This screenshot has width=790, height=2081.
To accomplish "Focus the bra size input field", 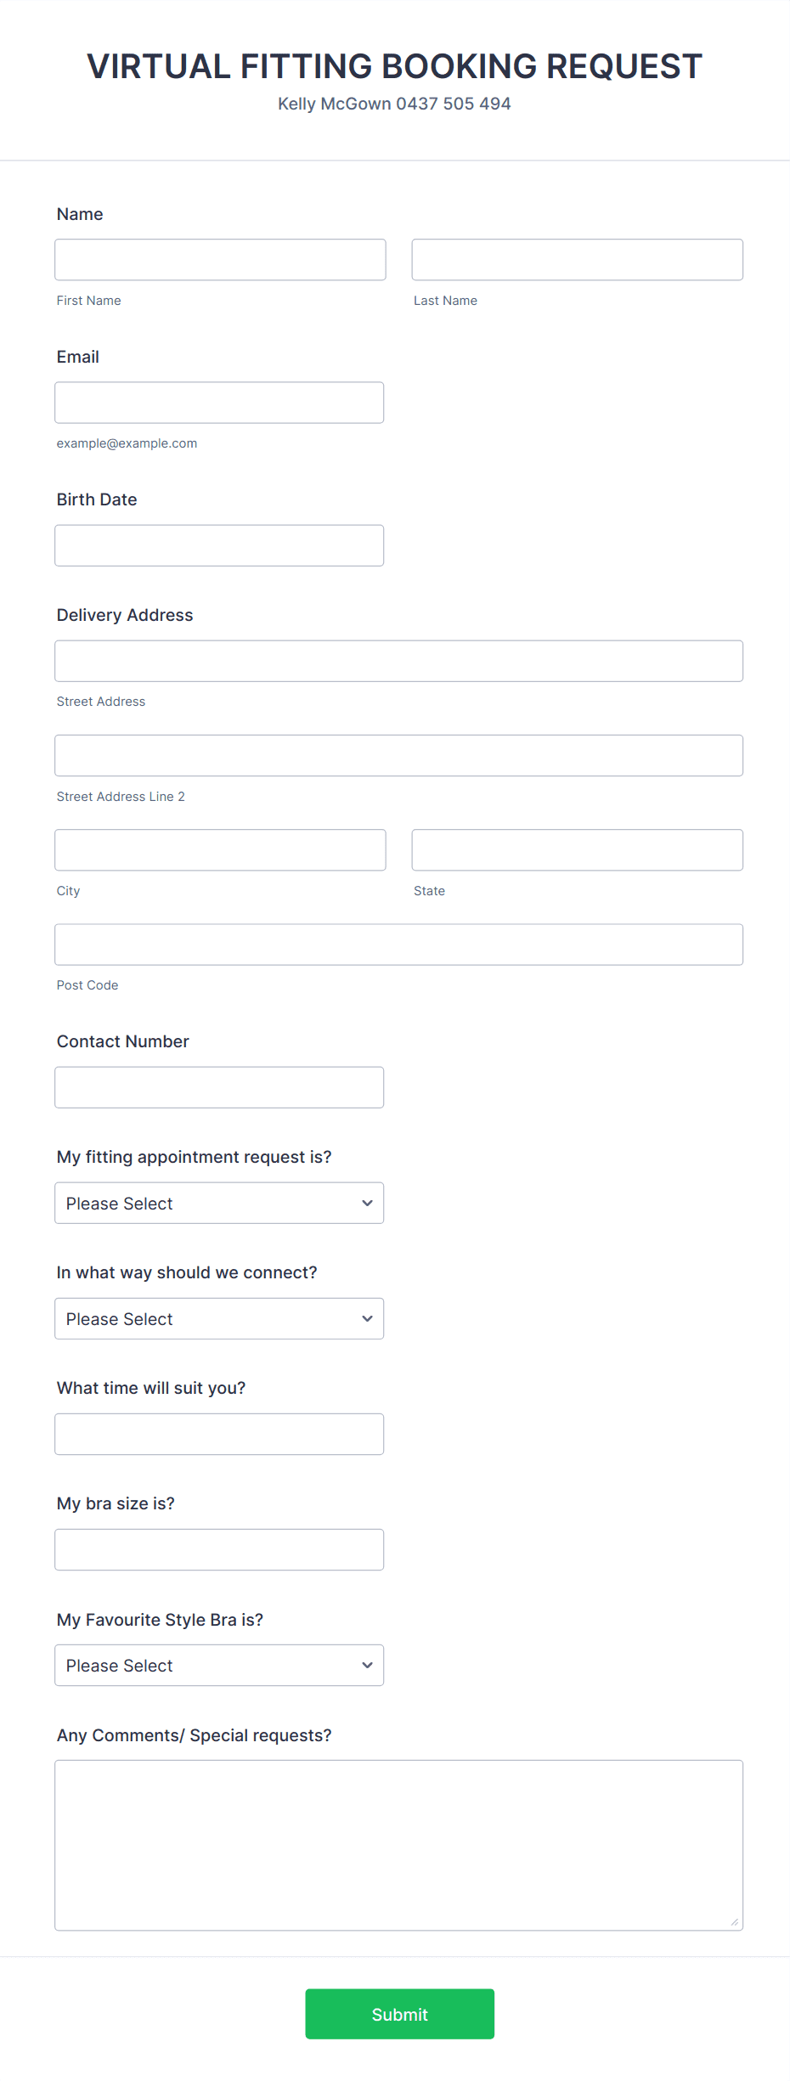I will coord(219,1549).
